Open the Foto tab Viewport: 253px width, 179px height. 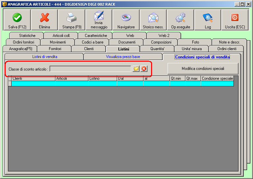click(195, 42)
